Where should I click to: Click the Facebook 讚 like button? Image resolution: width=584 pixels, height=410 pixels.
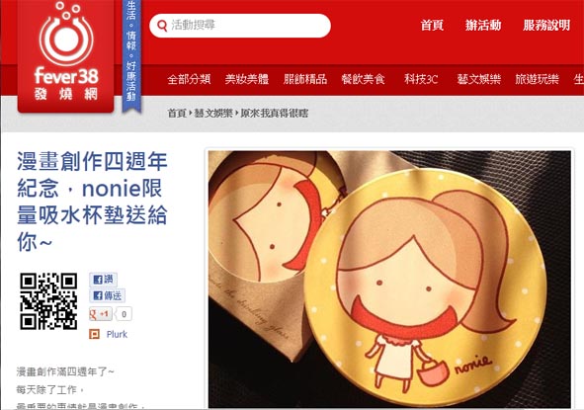tap(103, 280)
